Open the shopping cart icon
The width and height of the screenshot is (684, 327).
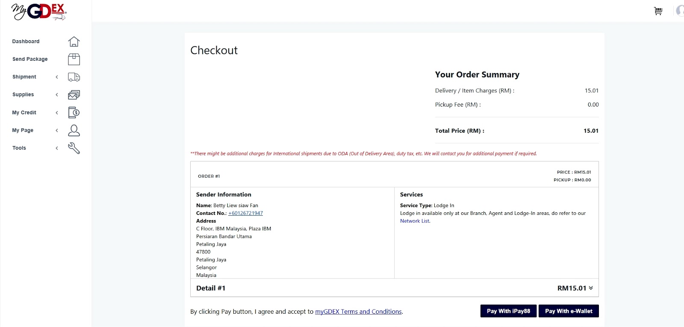click(658, 11)
